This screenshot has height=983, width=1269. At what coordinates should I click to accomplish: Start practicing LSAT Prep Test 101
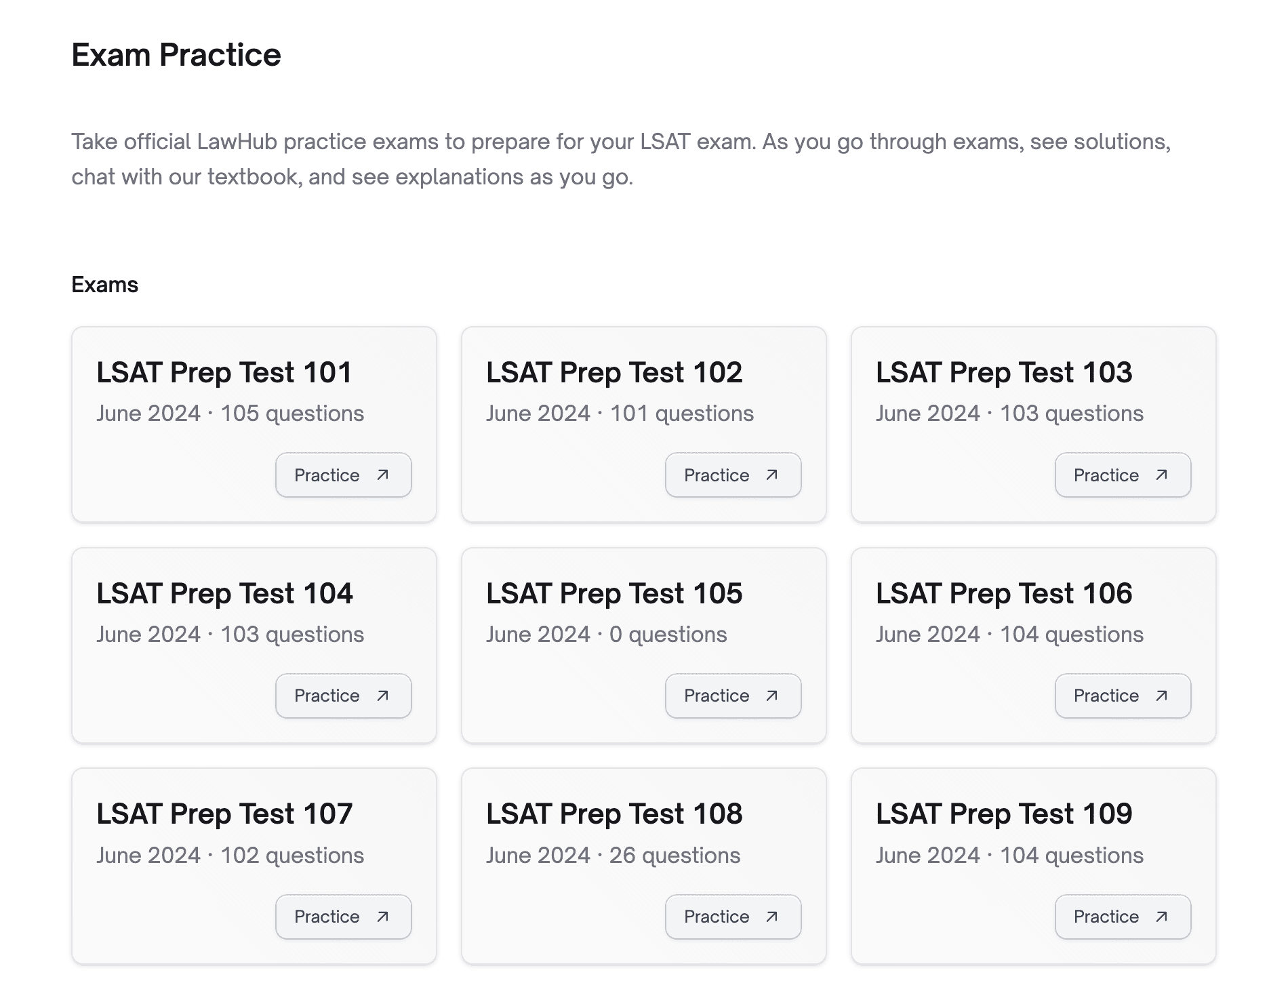coord(343,475)
